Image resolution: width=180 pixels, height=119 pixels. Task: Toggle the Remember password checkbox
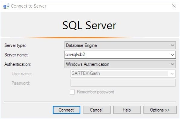click(72, 92)
